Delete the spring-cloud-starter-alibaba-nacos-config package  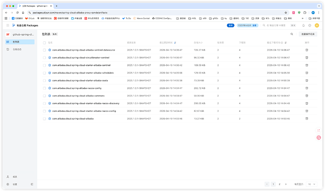click(307, 111)
